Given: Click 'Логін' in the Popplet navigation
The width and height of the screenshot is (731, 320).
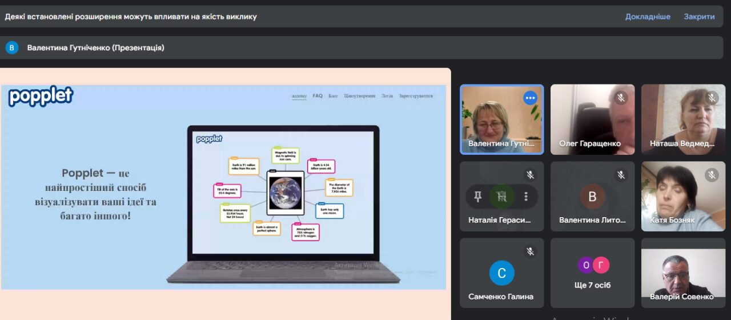Looking at the screenshot, I should 387,96.
